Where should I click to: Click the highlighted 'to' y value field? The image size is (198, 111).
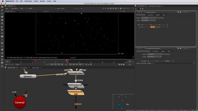pos(154,27)
